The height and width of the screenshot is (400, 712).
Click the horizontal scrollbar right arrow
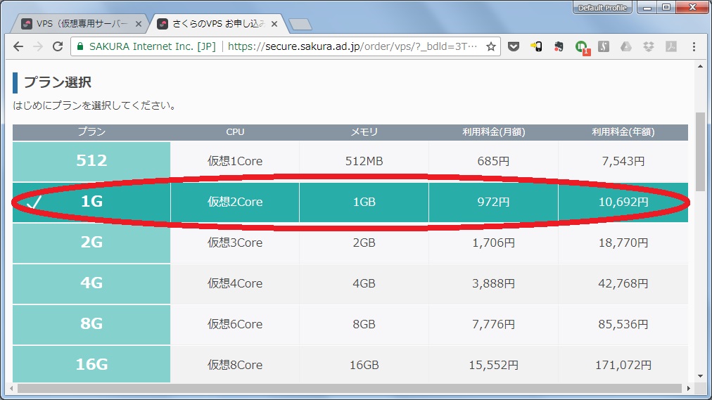click(688, 389)
